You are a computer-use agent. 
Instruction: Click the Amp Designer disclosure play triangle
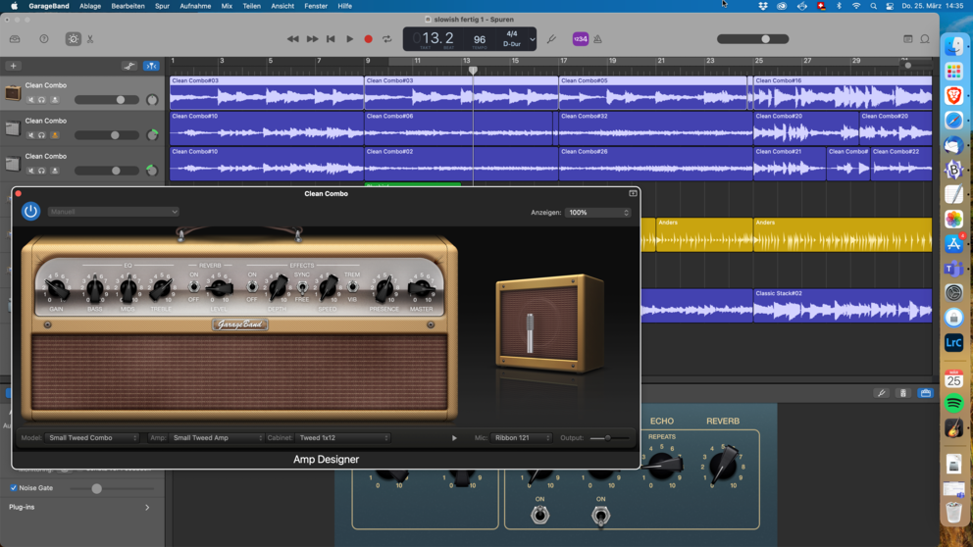click(x=454, y=438)
